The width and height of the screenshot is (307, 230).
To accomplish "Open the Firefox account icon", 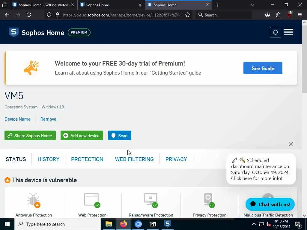I will coord(267,15).
